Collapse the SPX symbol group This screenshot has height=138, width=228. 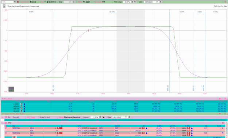coord(3,123)
